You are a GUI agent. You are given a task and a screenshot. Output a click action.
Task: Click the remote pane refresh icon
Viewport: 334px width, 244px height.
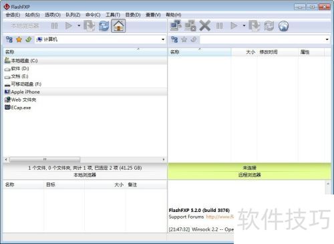(269, 26)
